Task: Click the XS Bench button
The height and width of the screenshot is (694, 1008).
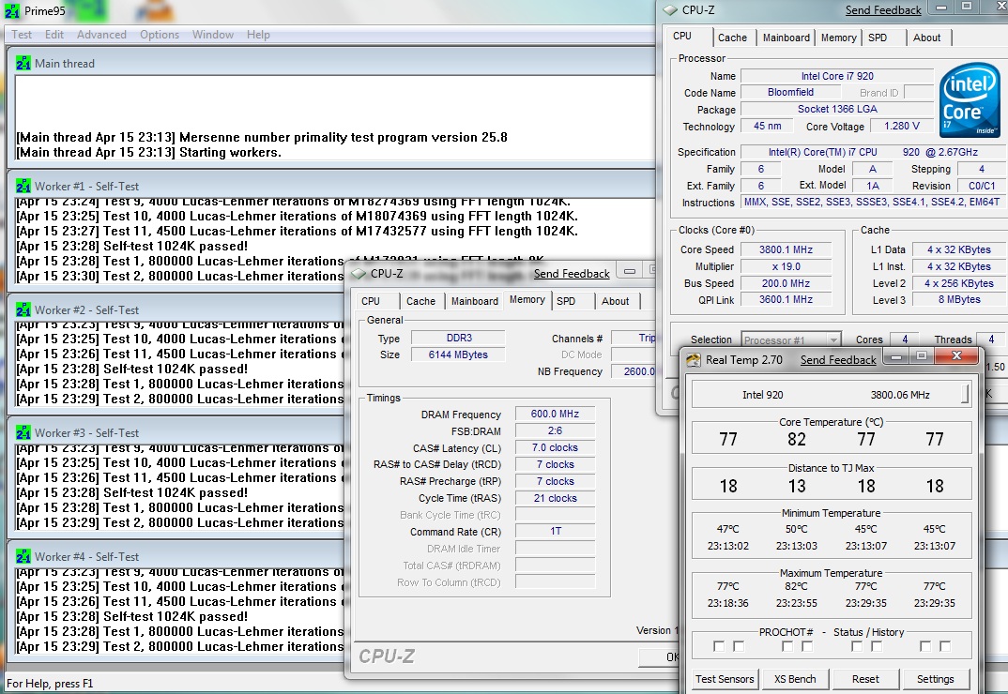Action: 795,679
